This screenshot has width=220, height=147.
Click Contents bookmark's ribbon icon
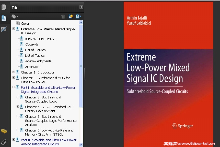click(22, 44)
